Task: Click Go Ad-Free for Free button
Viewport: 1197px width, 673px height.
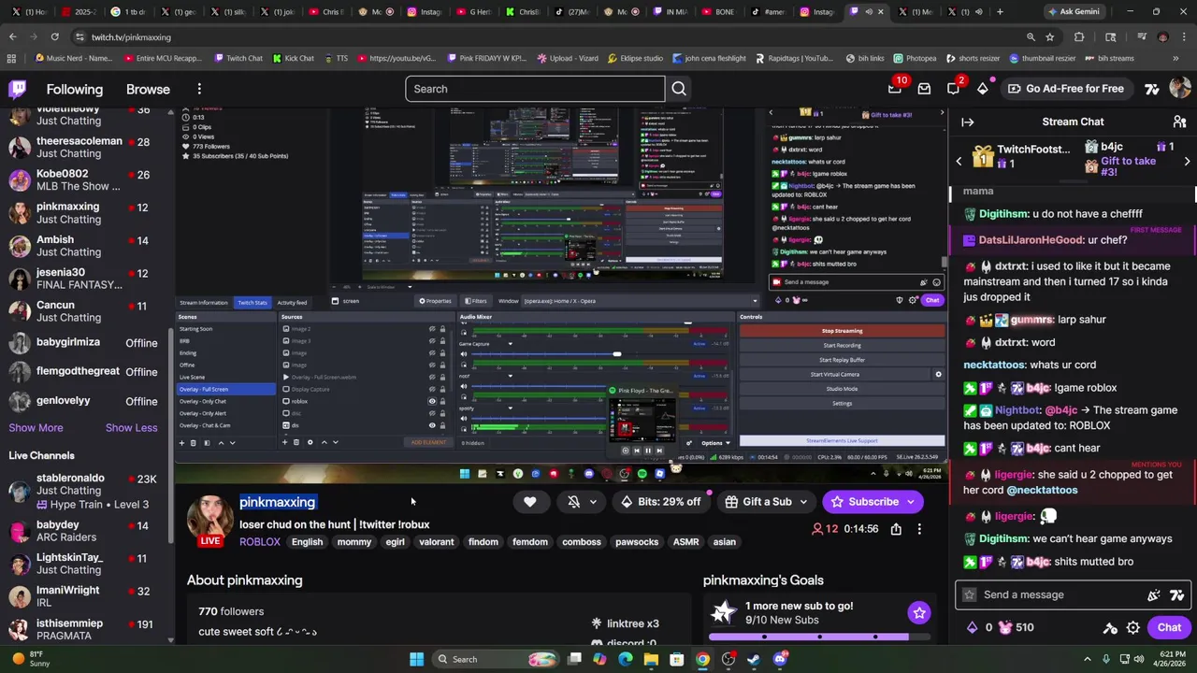Action: [x=1065, y=89]
